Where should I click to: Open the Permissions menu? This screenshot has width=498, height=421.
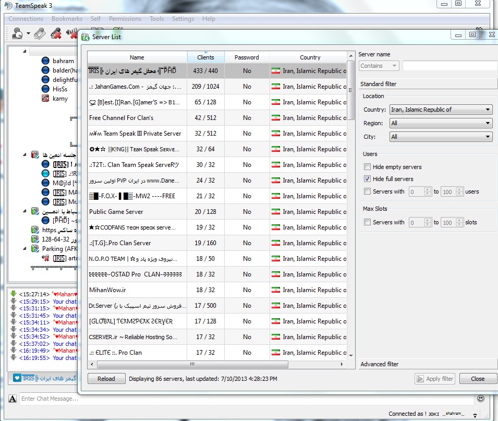[x=125, y=19]
